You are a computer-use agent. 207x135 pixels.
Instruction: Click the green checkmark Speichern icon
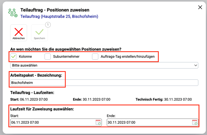39,32
